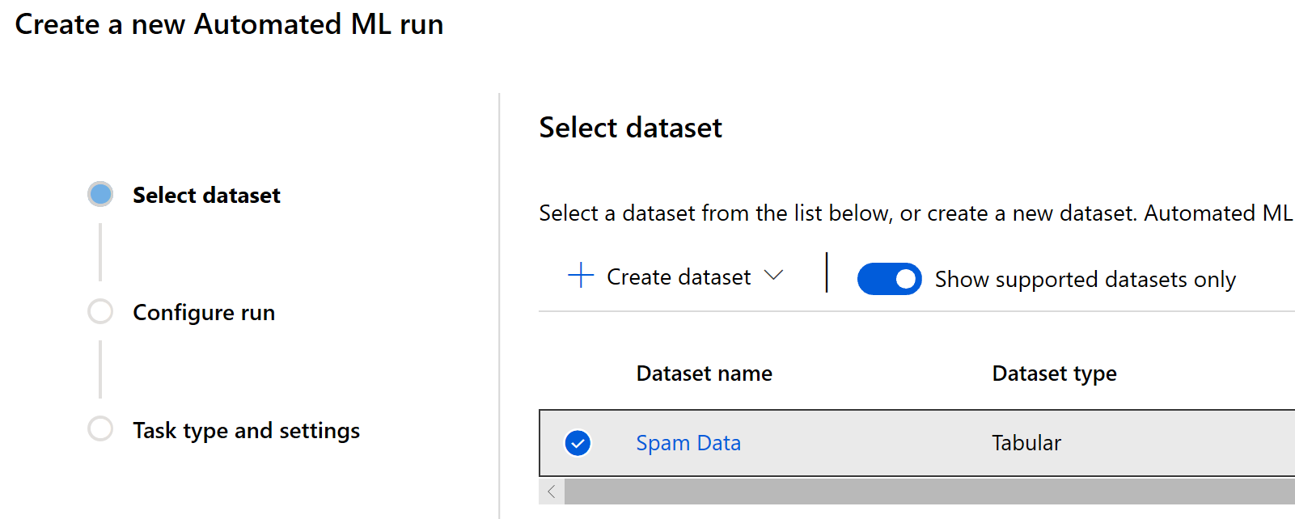Click the Select dataset panel heading
Screen dimensions: 1295x519
click(630, 128)
